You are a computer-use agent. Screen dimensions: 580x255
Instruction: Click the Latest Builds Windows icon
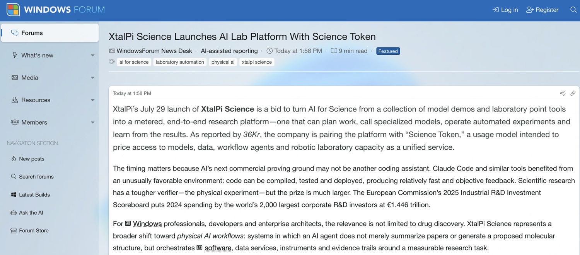pos(14,195)
